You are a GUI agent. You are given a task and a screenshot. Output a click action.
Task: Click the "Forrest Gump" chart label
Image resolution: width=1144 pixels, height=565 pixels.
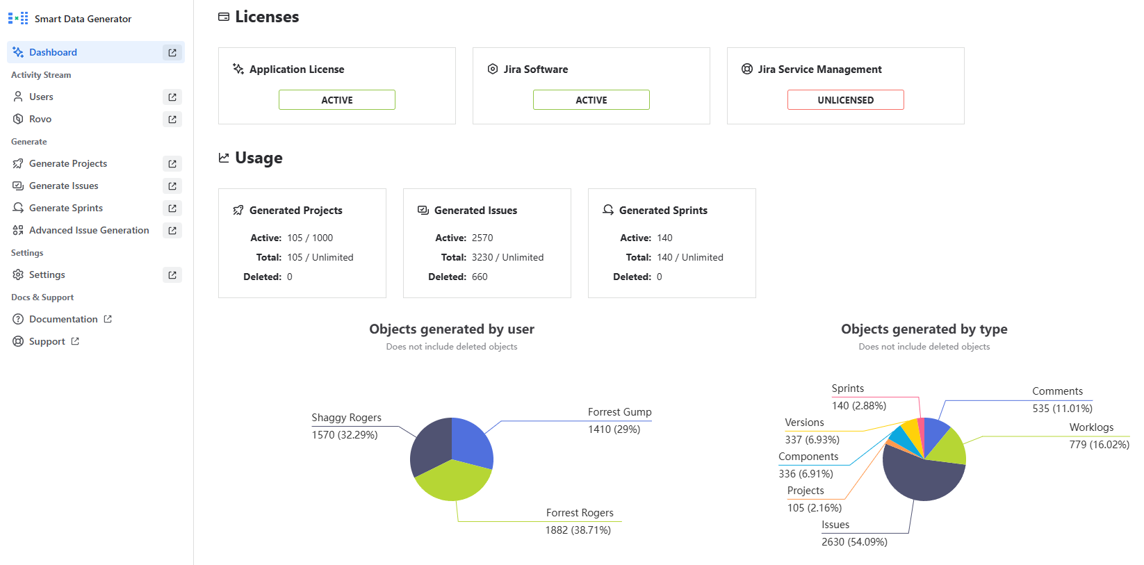click(x=620, y=412)
